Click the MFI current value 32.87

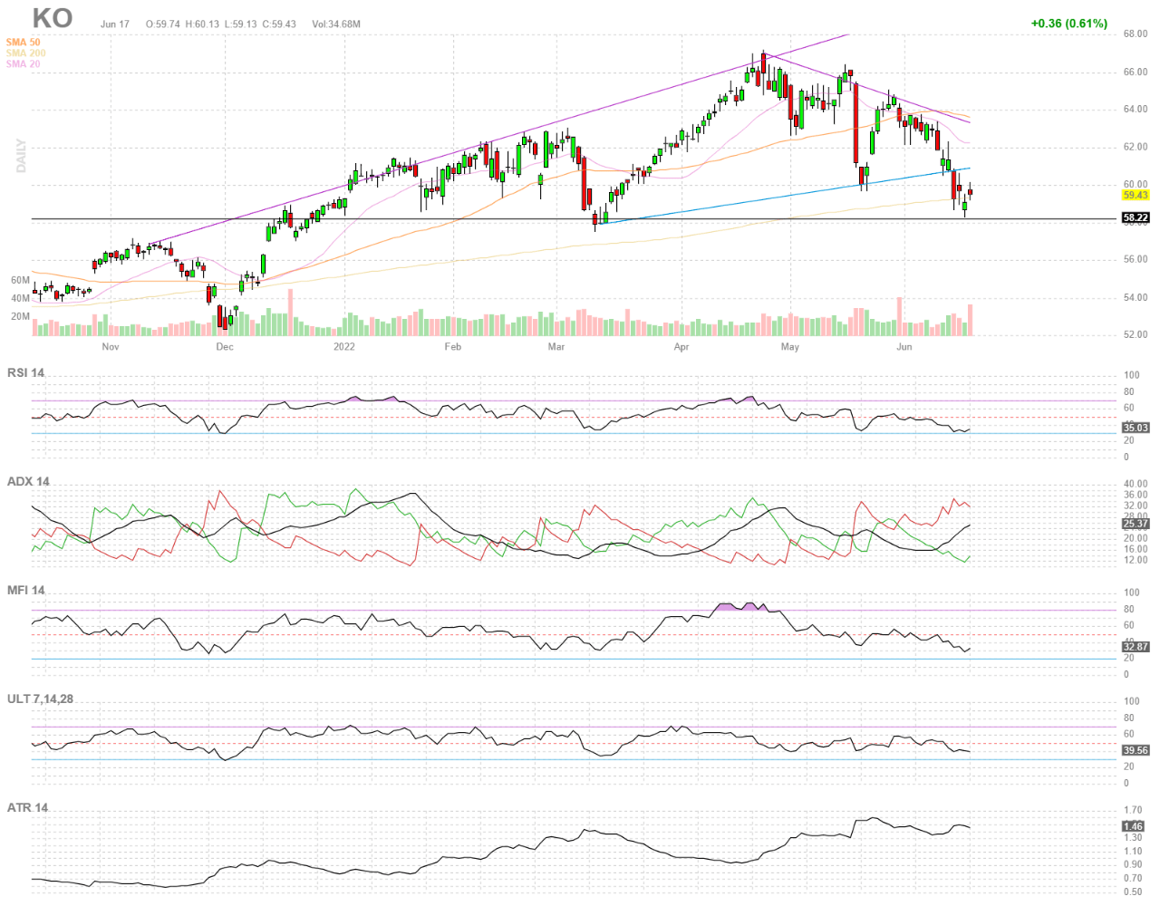[x=1136, y=647]
